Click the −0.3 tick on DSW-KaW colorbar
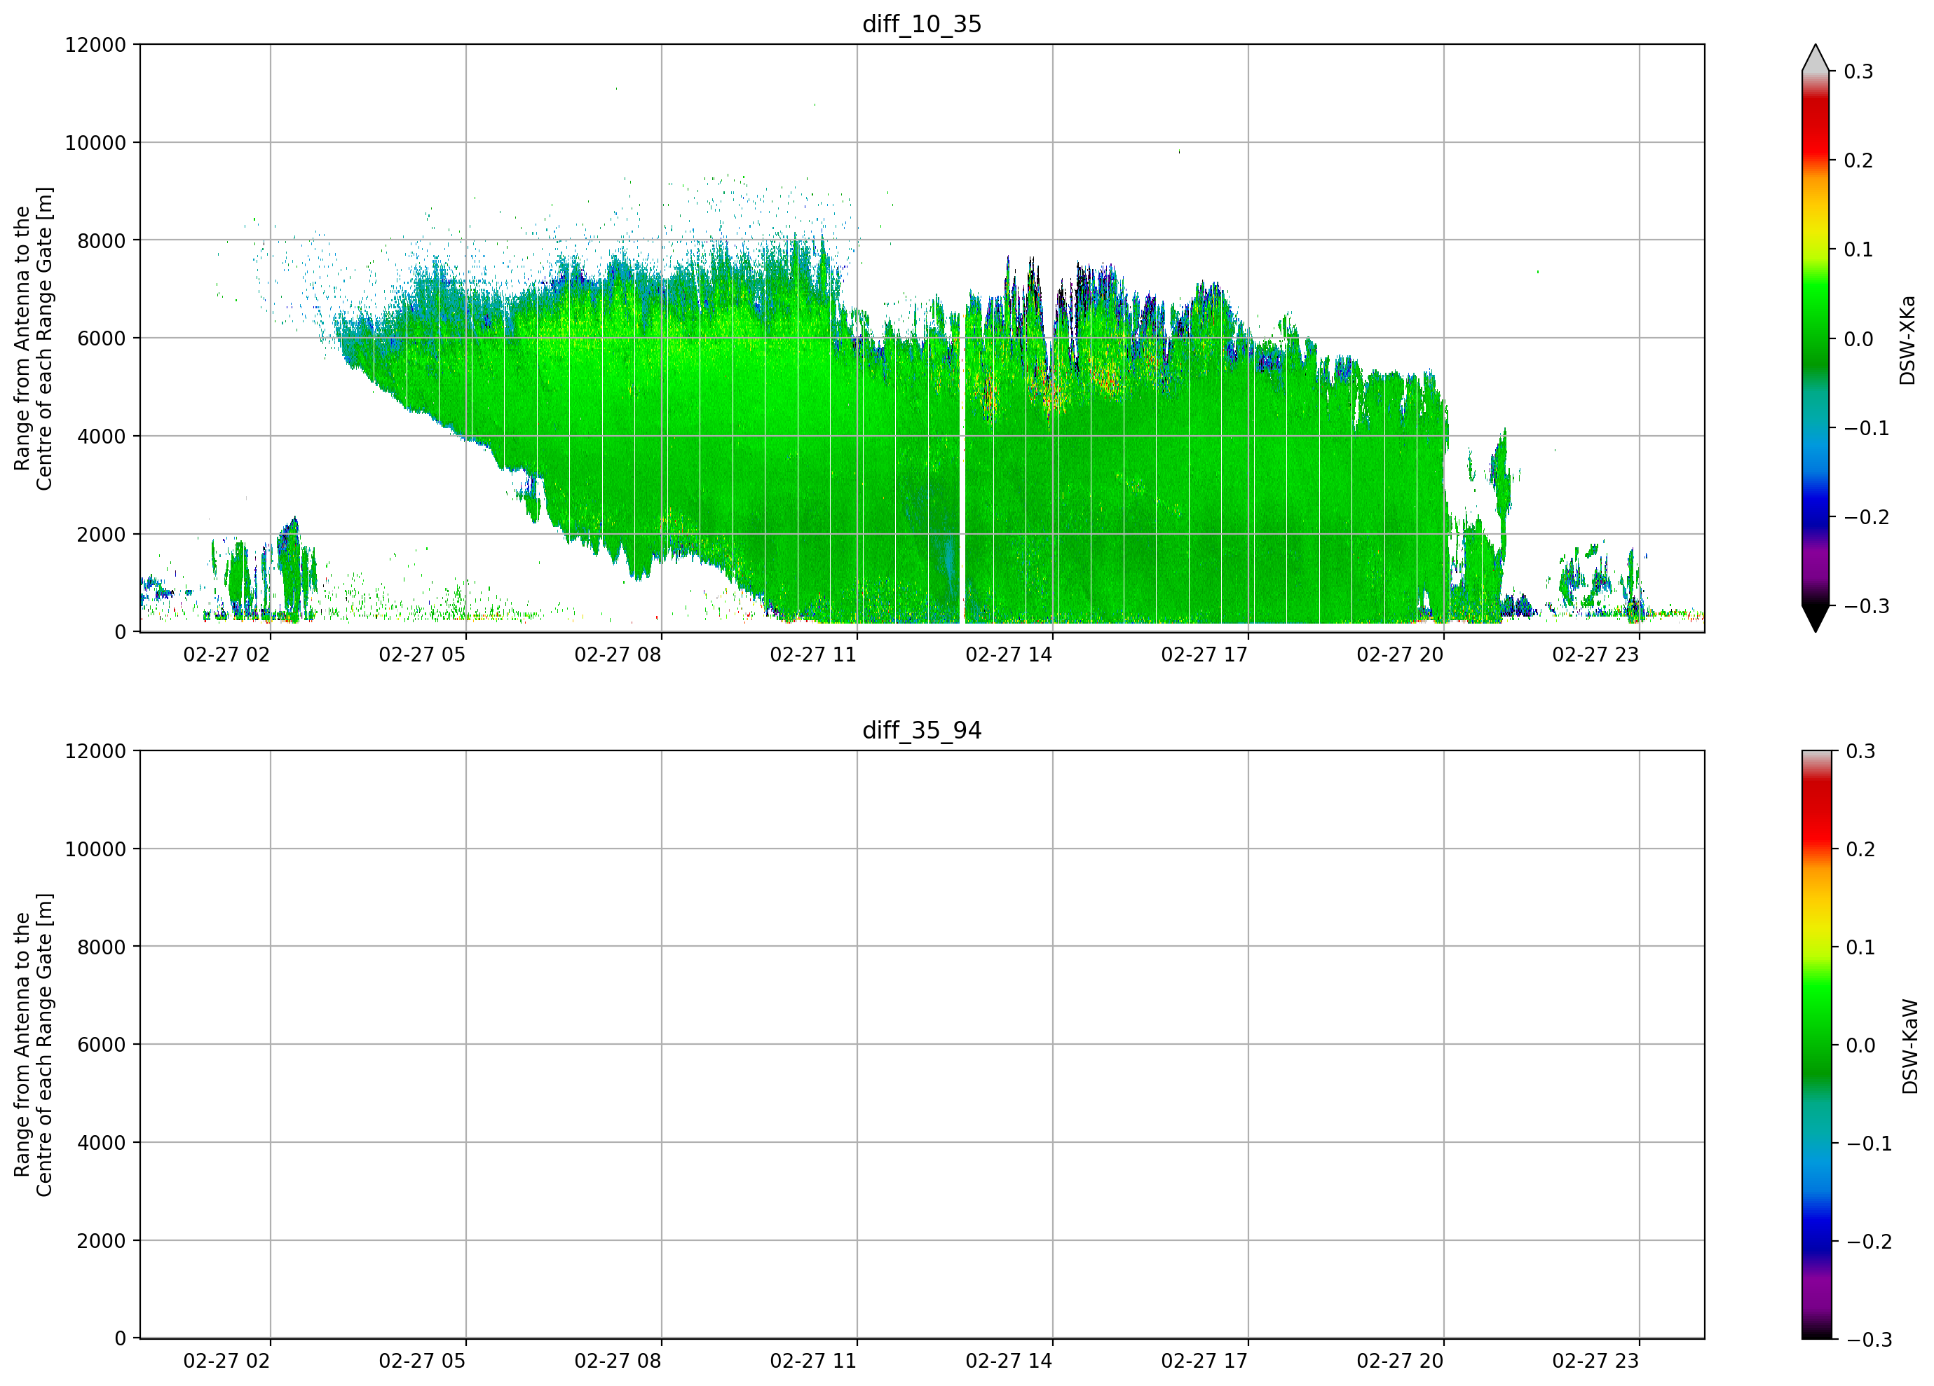This screenshot has height=1386, width=1934. [1870, 1339]
